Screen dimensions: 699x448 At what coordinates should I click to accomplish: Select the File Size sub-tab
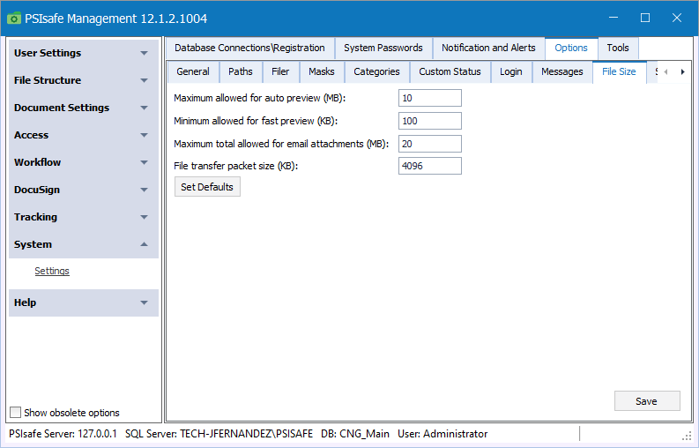tap(619, 71)
